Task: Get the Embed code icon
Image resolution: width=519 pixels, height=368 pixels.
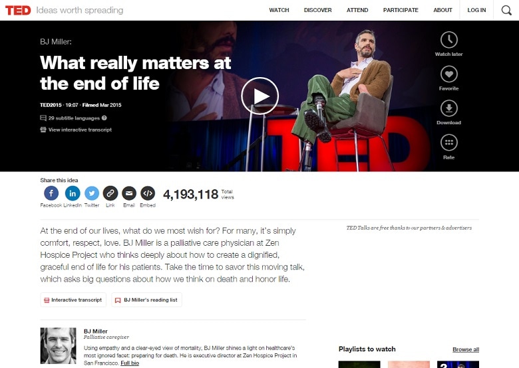Action: tap(148, 193)
